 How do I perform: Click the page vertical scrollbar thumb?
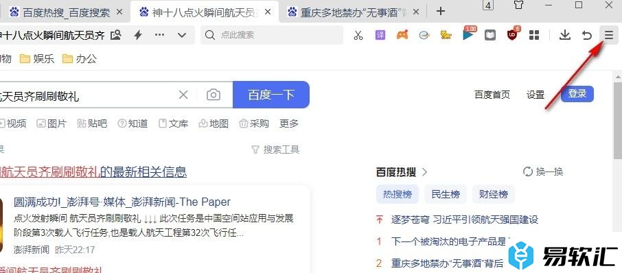pyautogui.click(x=618, y=121)
